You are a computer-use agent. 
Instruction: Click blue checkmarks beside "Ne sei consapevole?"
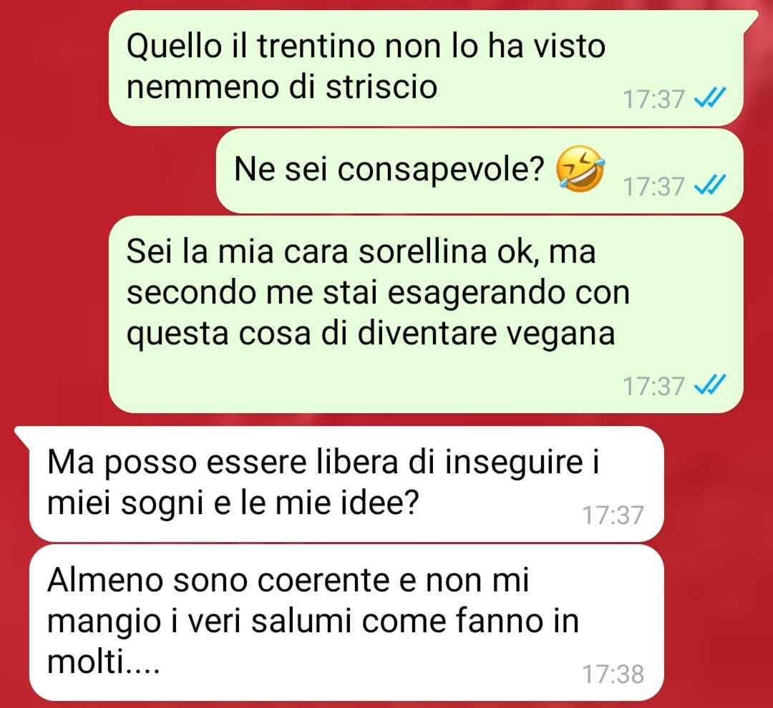pyautogui.click(x=710, y=186)
